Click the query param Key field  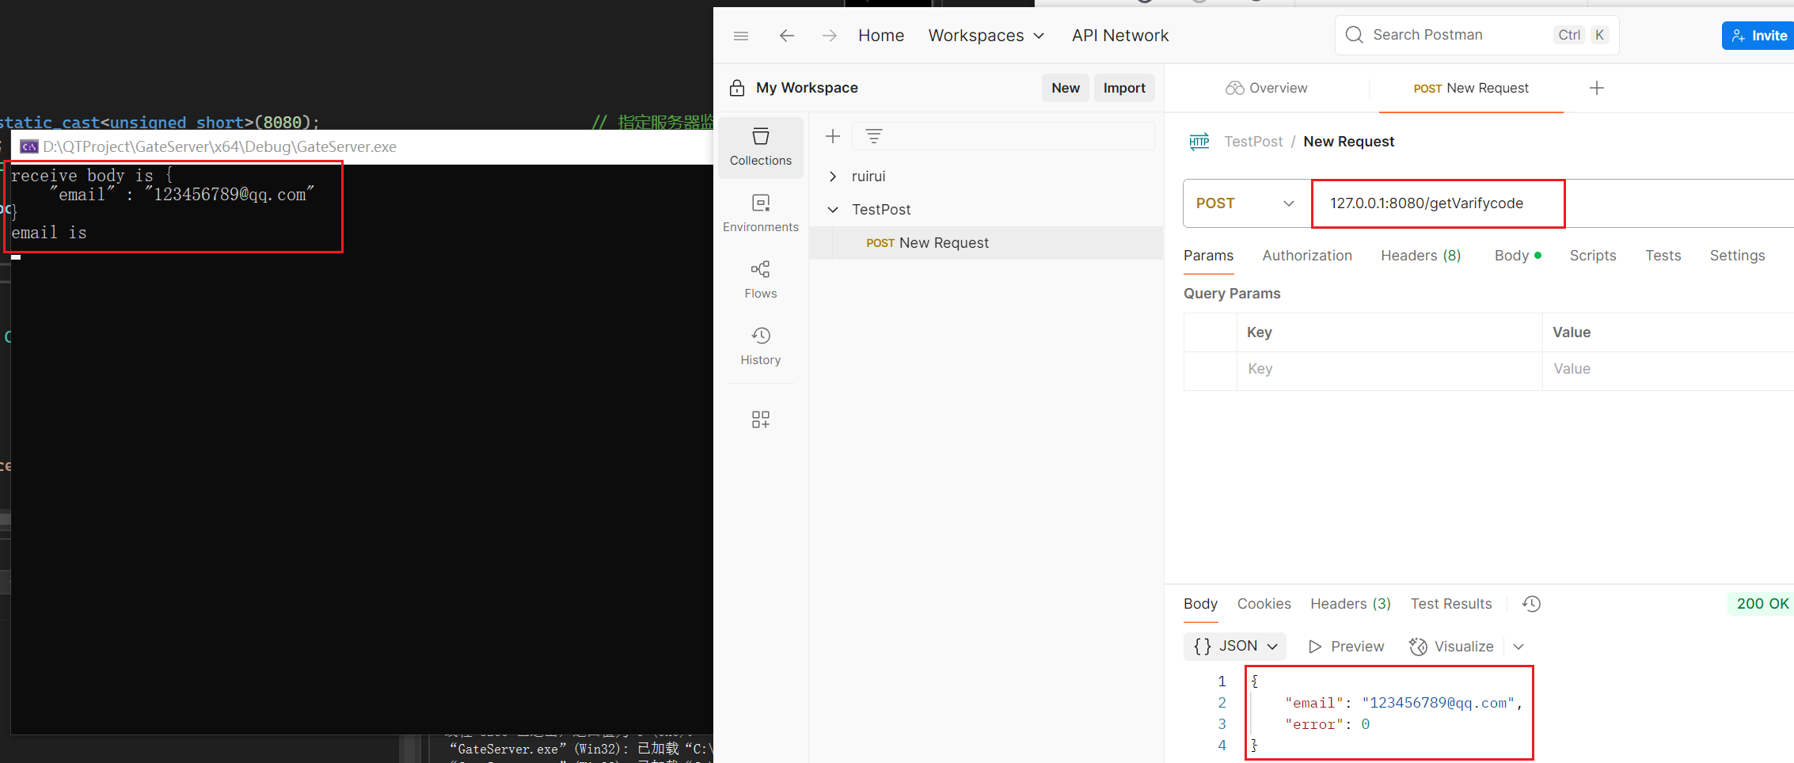(x=1389, y=369)
